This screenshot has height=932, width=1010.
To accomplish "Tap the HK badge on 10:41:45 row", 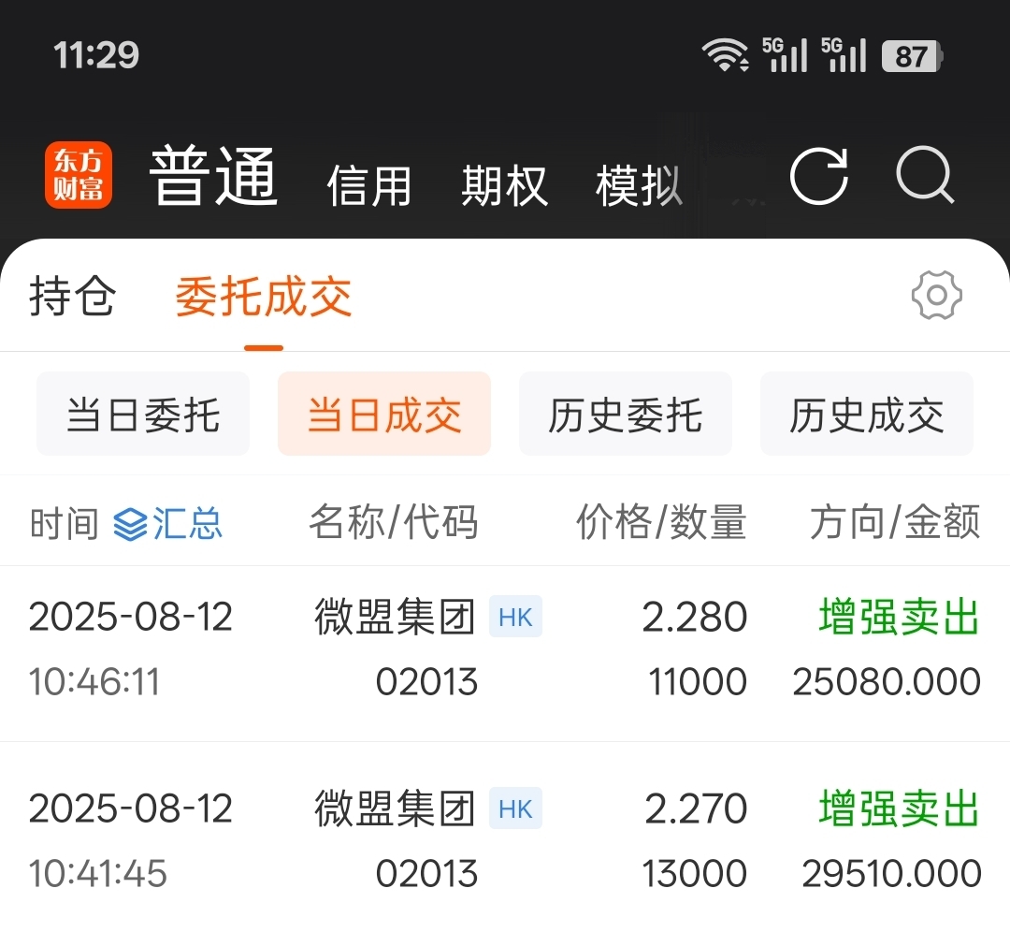I will (x=515, y=808).
